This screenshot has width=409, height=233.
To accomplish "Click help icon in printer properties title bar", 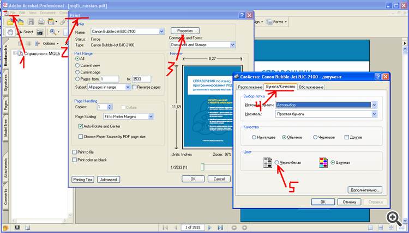I will [x=378, y=77].
